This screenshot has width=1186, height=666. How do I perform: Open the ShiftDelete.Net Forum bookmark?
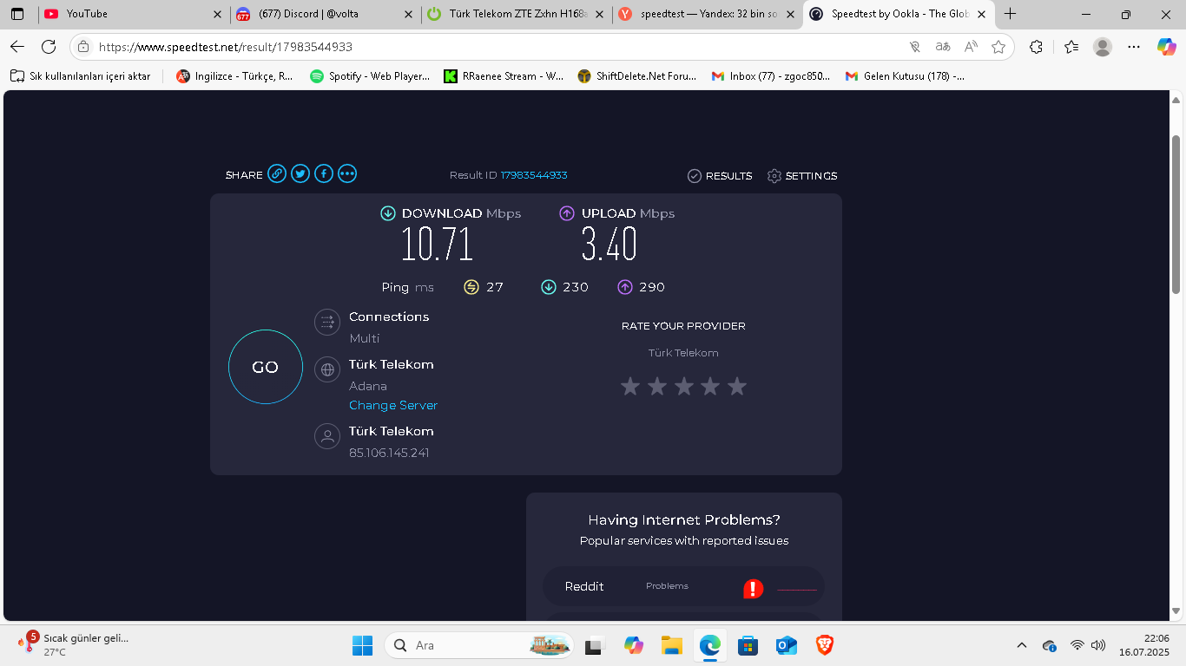[637, 76]
